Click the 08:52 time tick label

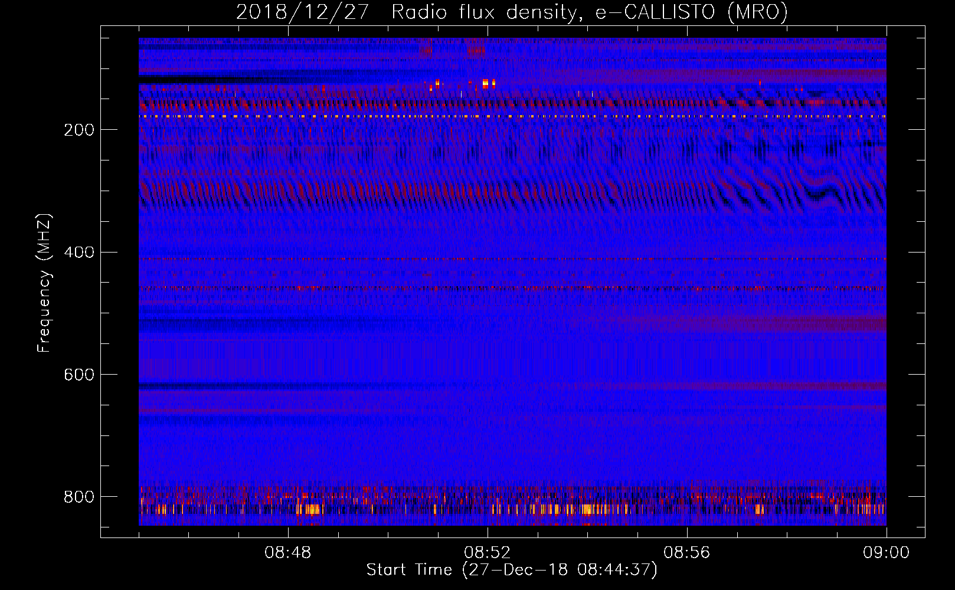(x=488, y=553)
